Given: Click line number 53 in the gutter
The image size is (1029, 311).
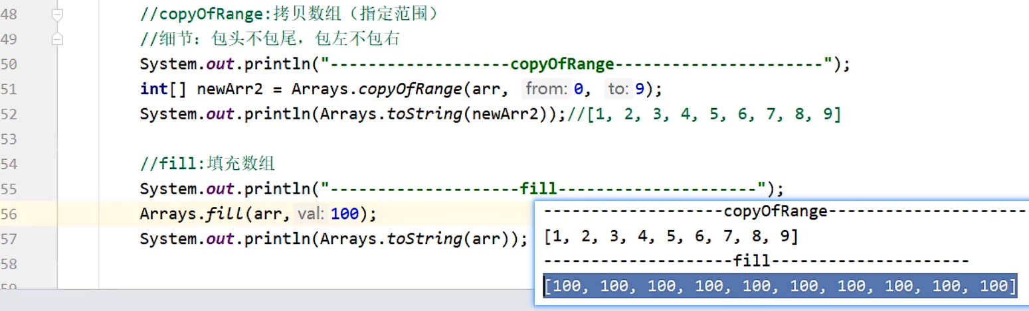Looking at the screenshot, I should [x=9, y=139].
